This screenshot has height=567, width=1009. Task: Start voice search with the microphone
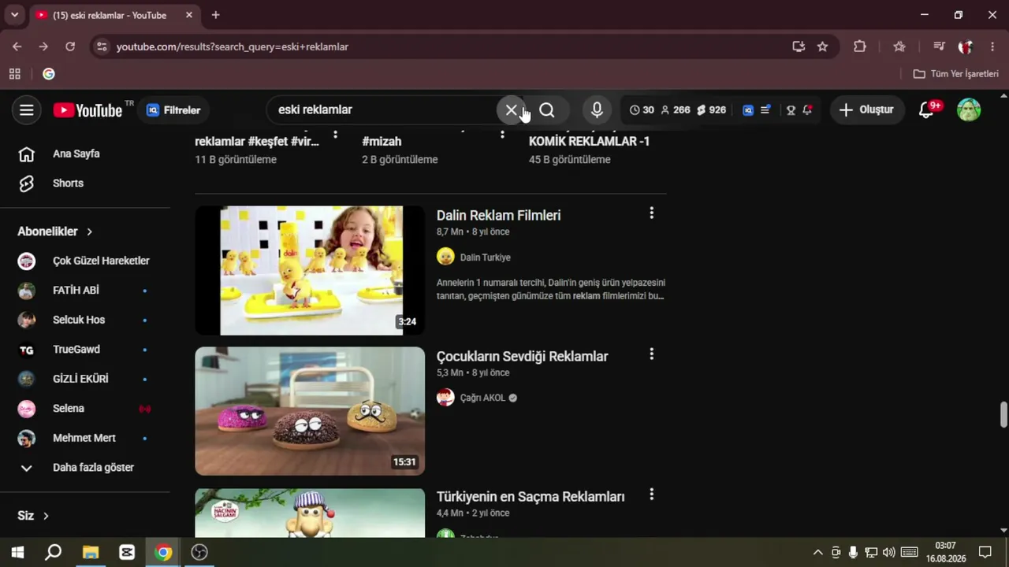click(x=597, y=110)
